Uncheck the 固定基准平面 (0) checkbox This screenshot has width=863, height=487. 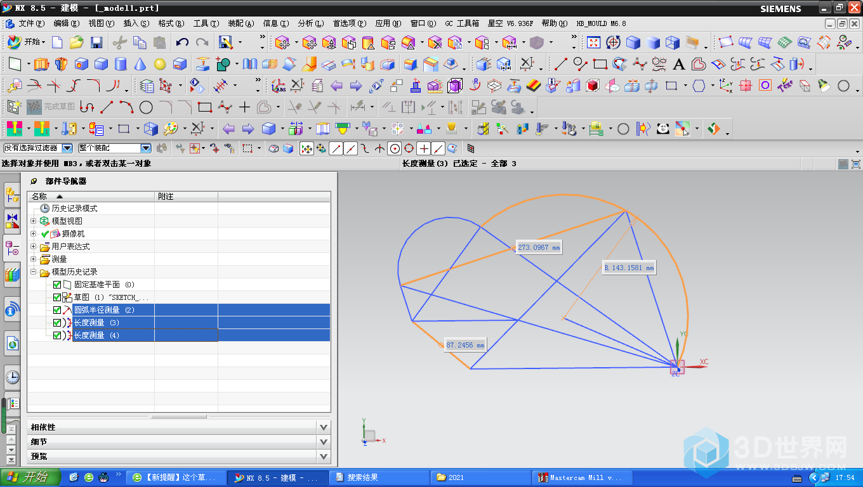pos(57,285)
